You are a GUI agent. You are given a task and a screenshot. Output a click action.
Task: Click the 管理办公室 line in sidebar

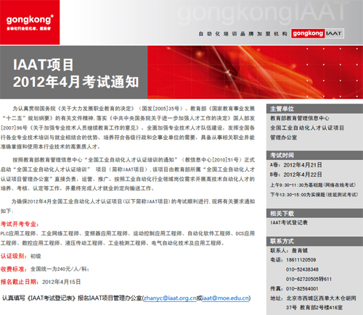click(283, 138)
